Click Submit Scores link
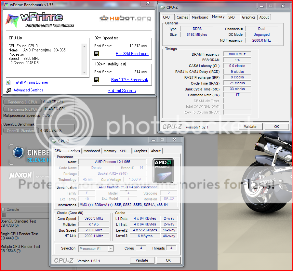293x271 pixels. click(x=122, y=90)
